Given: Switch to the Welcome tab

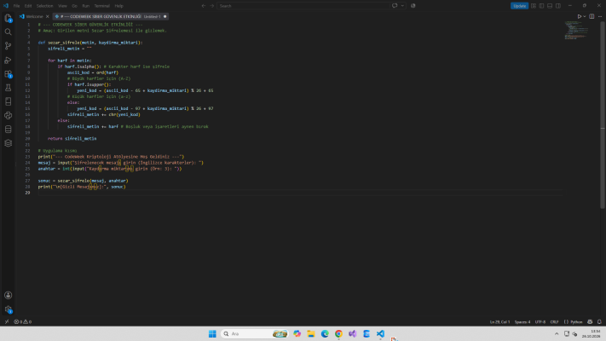Looking at the screenshot, I should tap(34, 17).
